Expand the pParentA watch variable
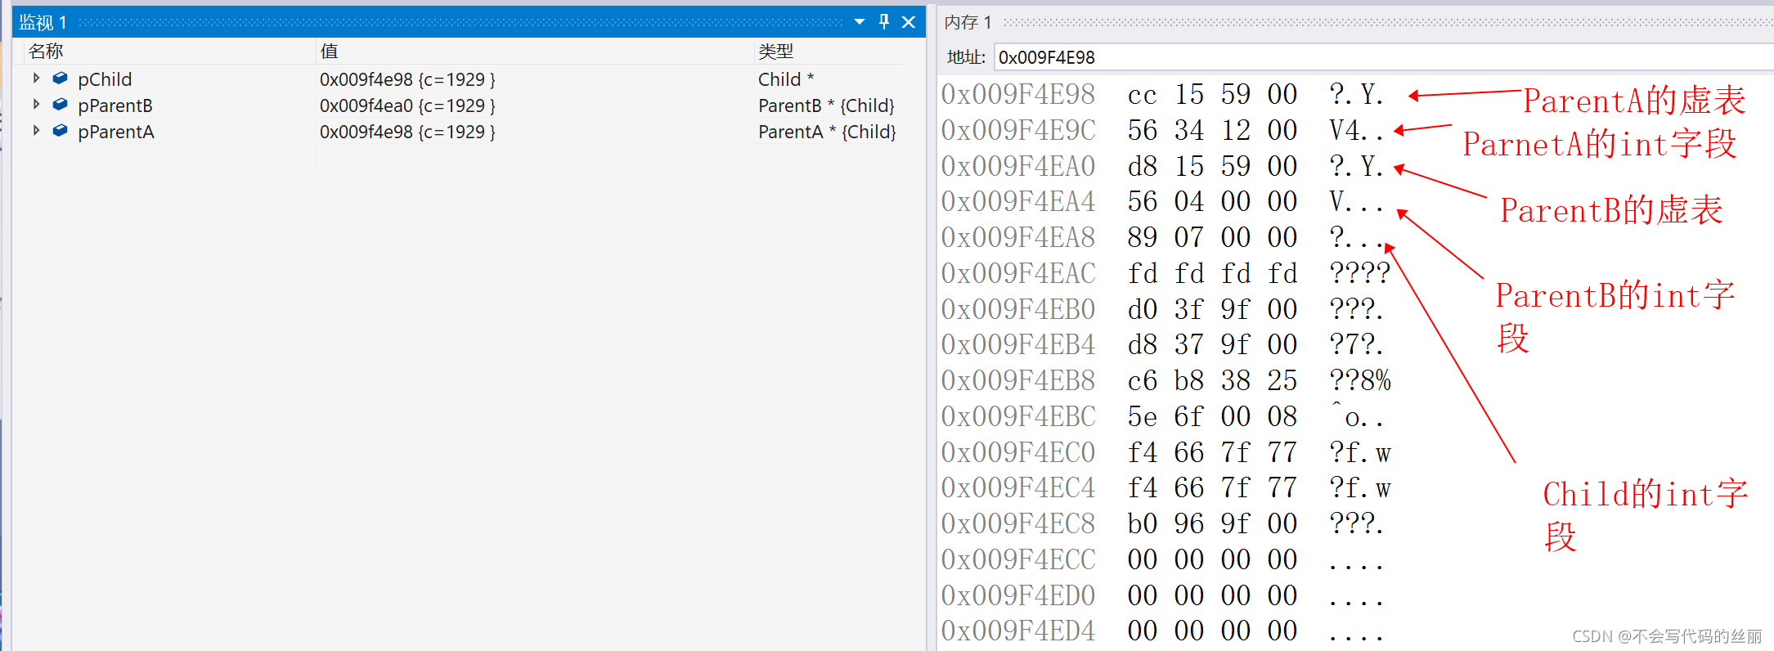The height and width of the screenshot is (651, 1774). 36,131
